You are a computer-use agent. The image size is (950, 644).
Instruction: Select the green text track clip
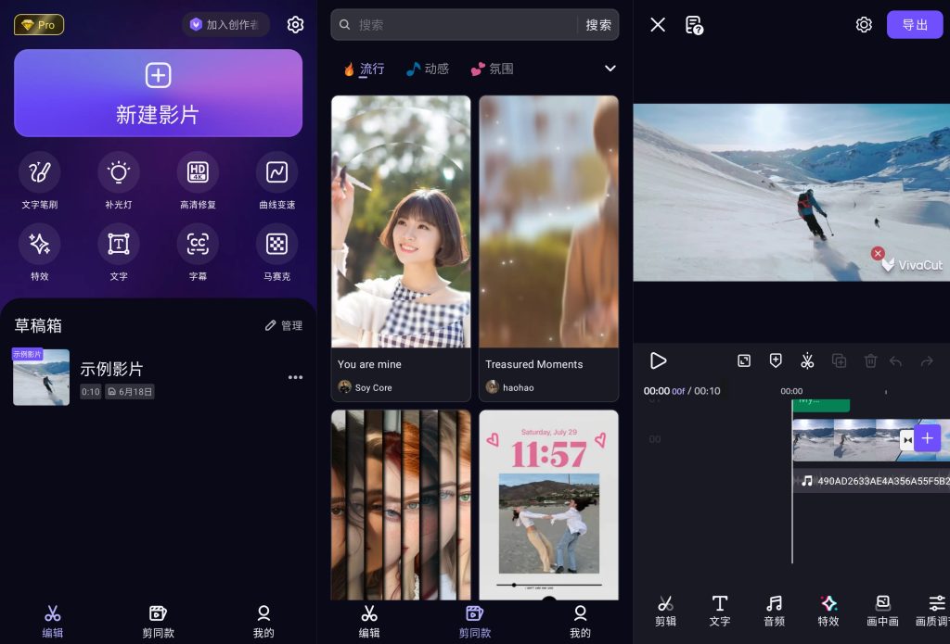click(821, 405)
